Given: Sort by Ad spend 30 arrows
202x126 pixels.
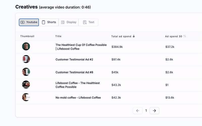Looking at the screenshot, I should click(185, 36).
